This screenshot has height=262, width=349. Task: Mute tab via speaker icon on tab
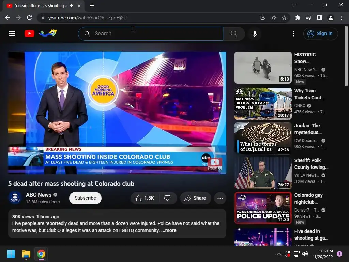[x=72, y=6]
